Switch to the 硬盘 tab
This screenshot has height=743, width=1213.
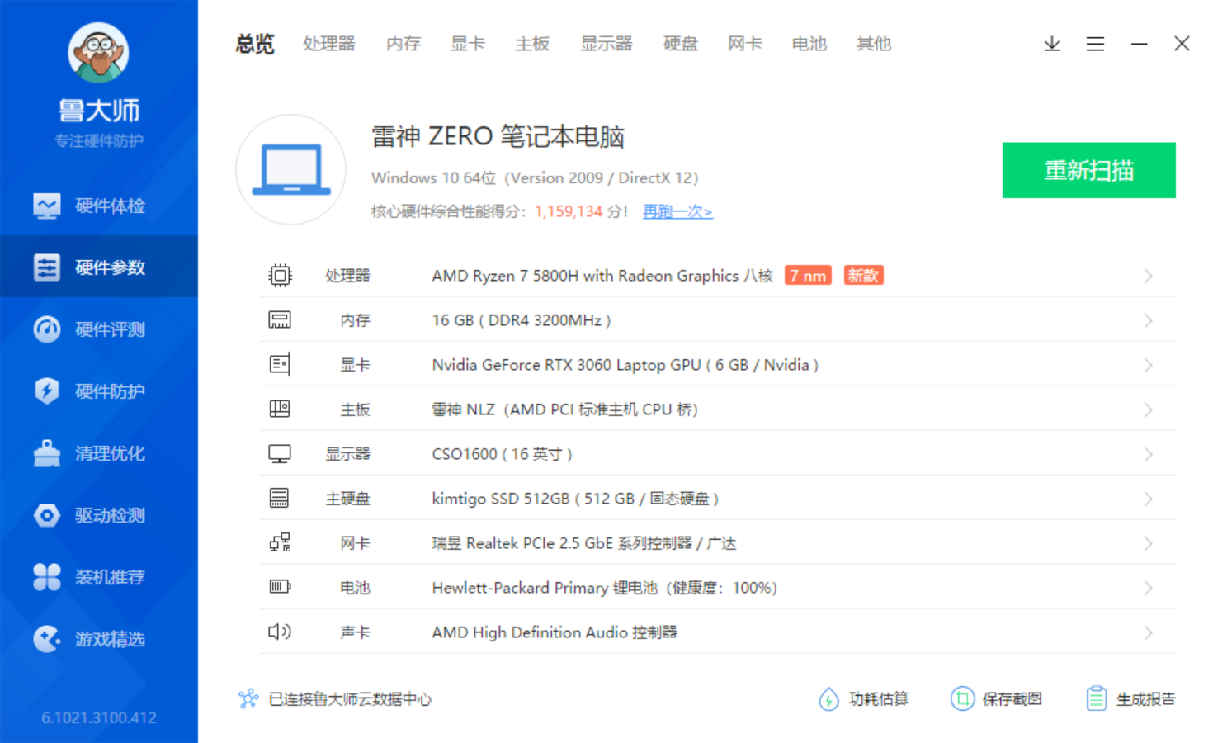click(681, 44)
